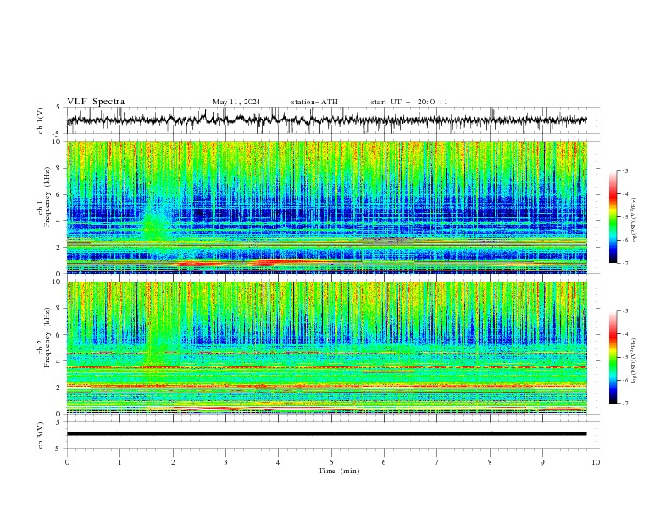
Task: Click the "-7" tick on ch.1 colorbar
Action: [625, 263]
